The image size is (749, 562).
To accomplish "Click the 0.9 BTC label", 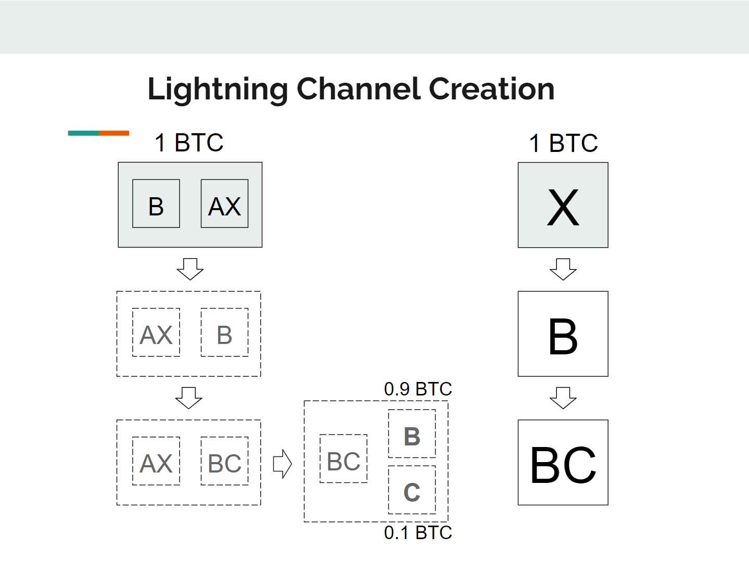I will 418,389.
